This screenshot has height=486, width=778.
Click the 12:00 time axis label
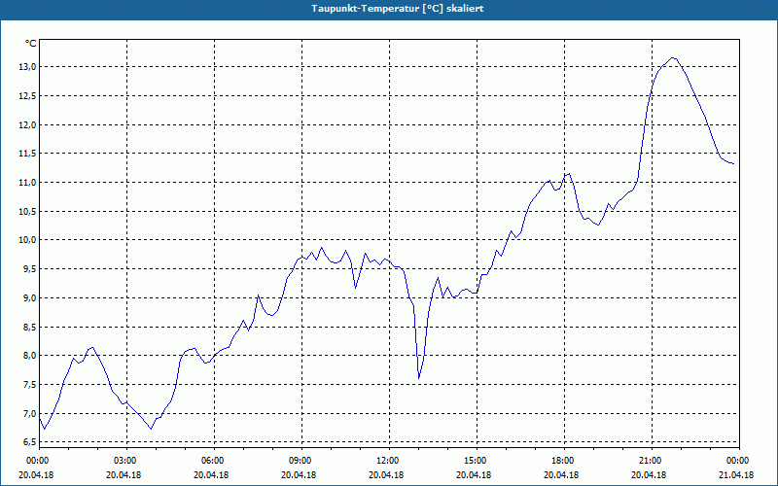point(389,461)
